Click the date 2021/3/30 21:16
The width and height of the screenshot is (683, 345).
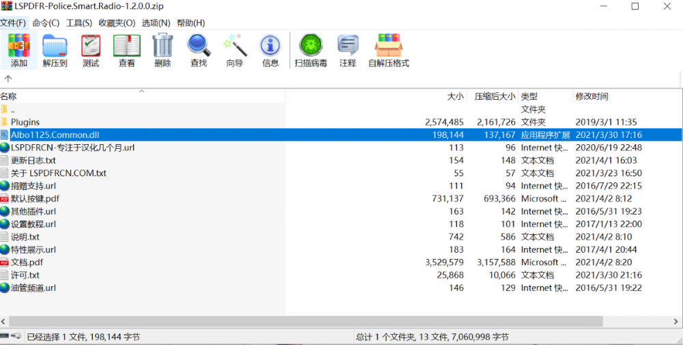click(609, 275)
